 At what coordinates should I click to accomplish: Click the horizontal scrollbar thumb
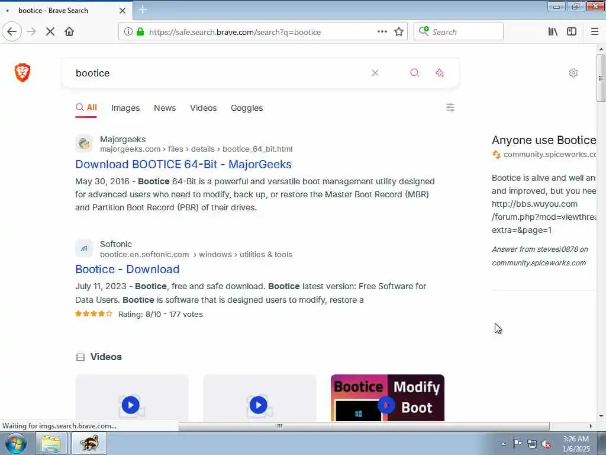tap(363, 426)
